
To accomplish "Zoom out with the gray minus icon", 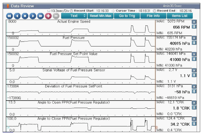I will click(56, 16).
